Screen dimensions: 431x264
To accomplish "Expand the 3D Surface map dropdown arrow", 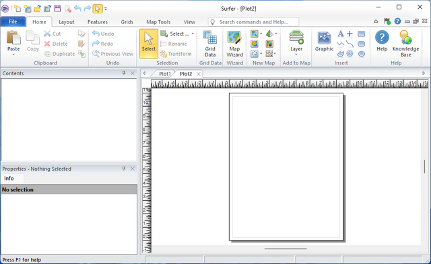I will [276, 34].
